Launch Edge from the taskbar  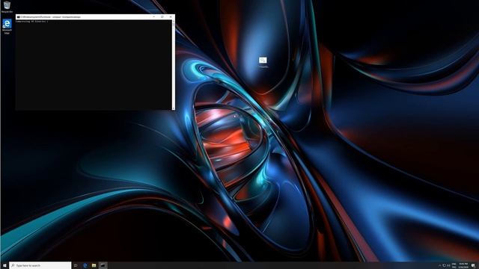coord(85,265)
